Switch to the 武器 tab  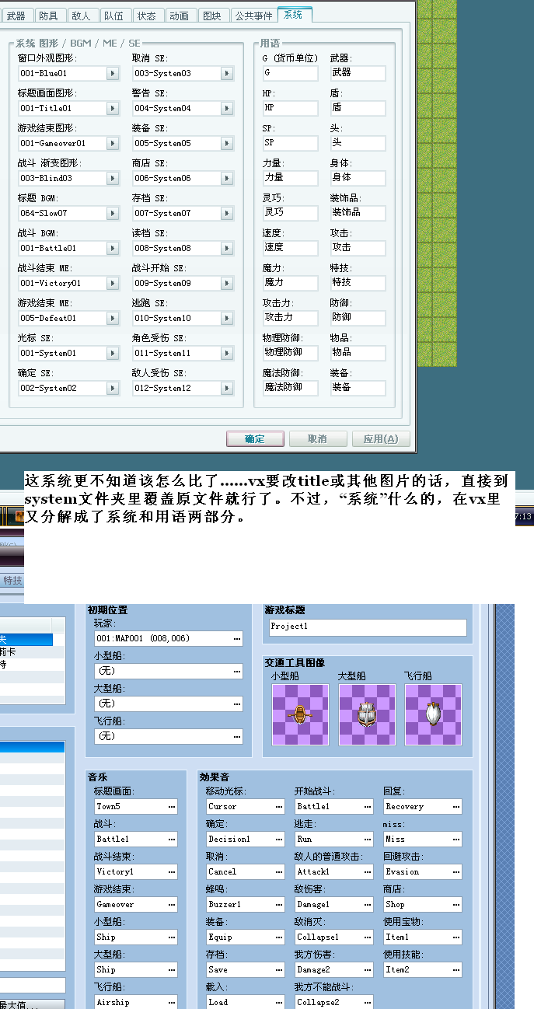[16, 16]
